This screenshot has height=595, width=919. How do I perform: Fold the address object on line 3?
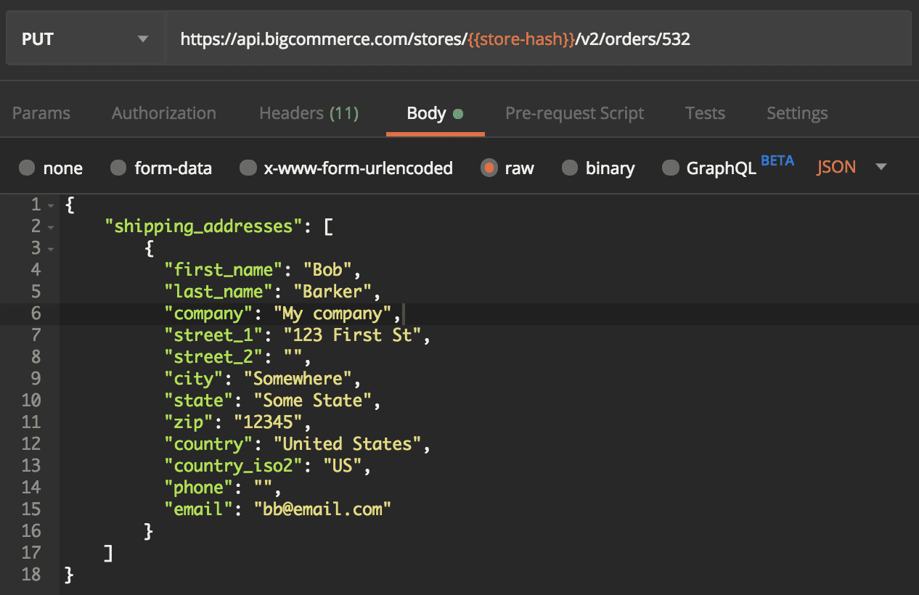pyautogui.click(x=50, y=250)
